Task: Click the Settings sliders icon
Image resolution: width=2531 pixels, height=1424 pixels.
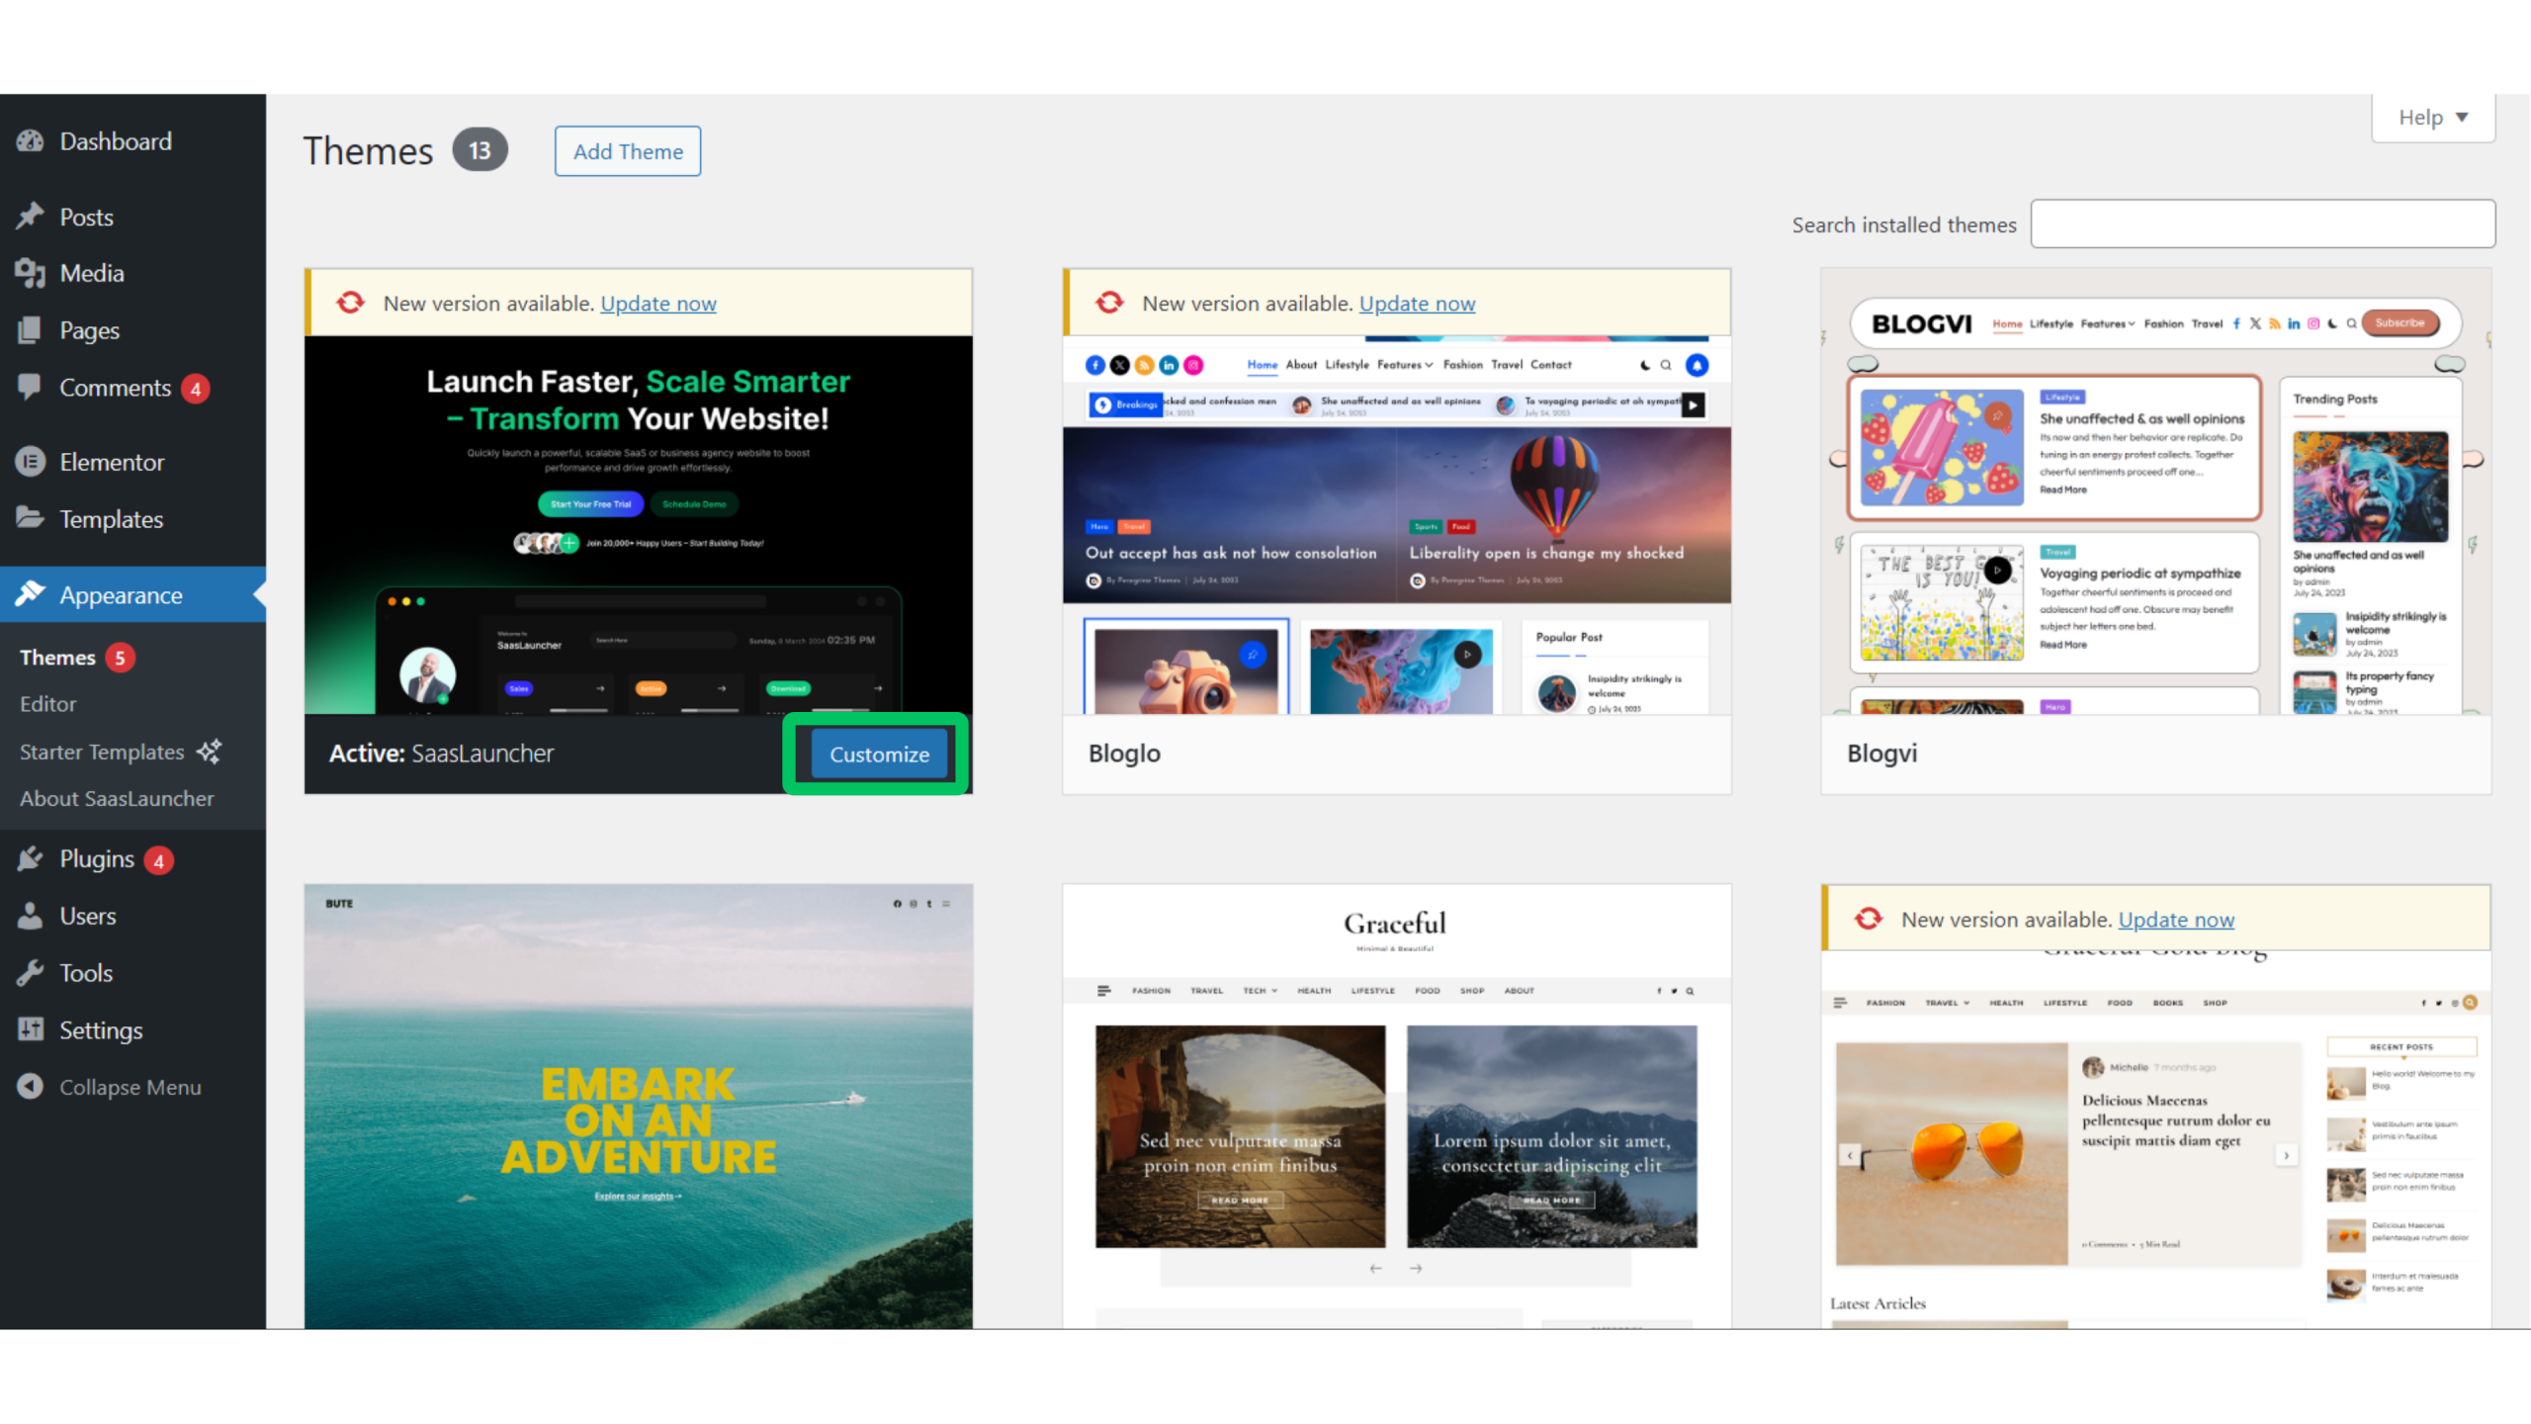Action: (31, 1029)
